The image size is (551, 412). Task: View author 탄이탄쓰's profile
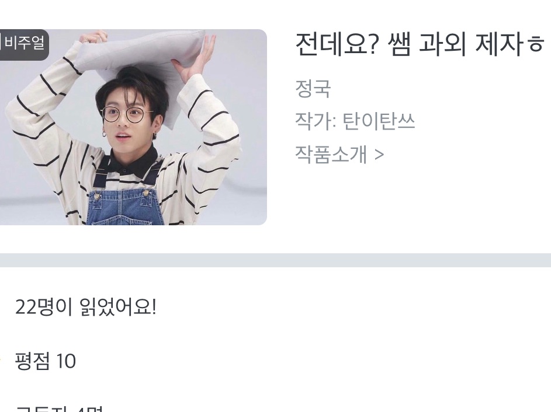pos(379,121)
